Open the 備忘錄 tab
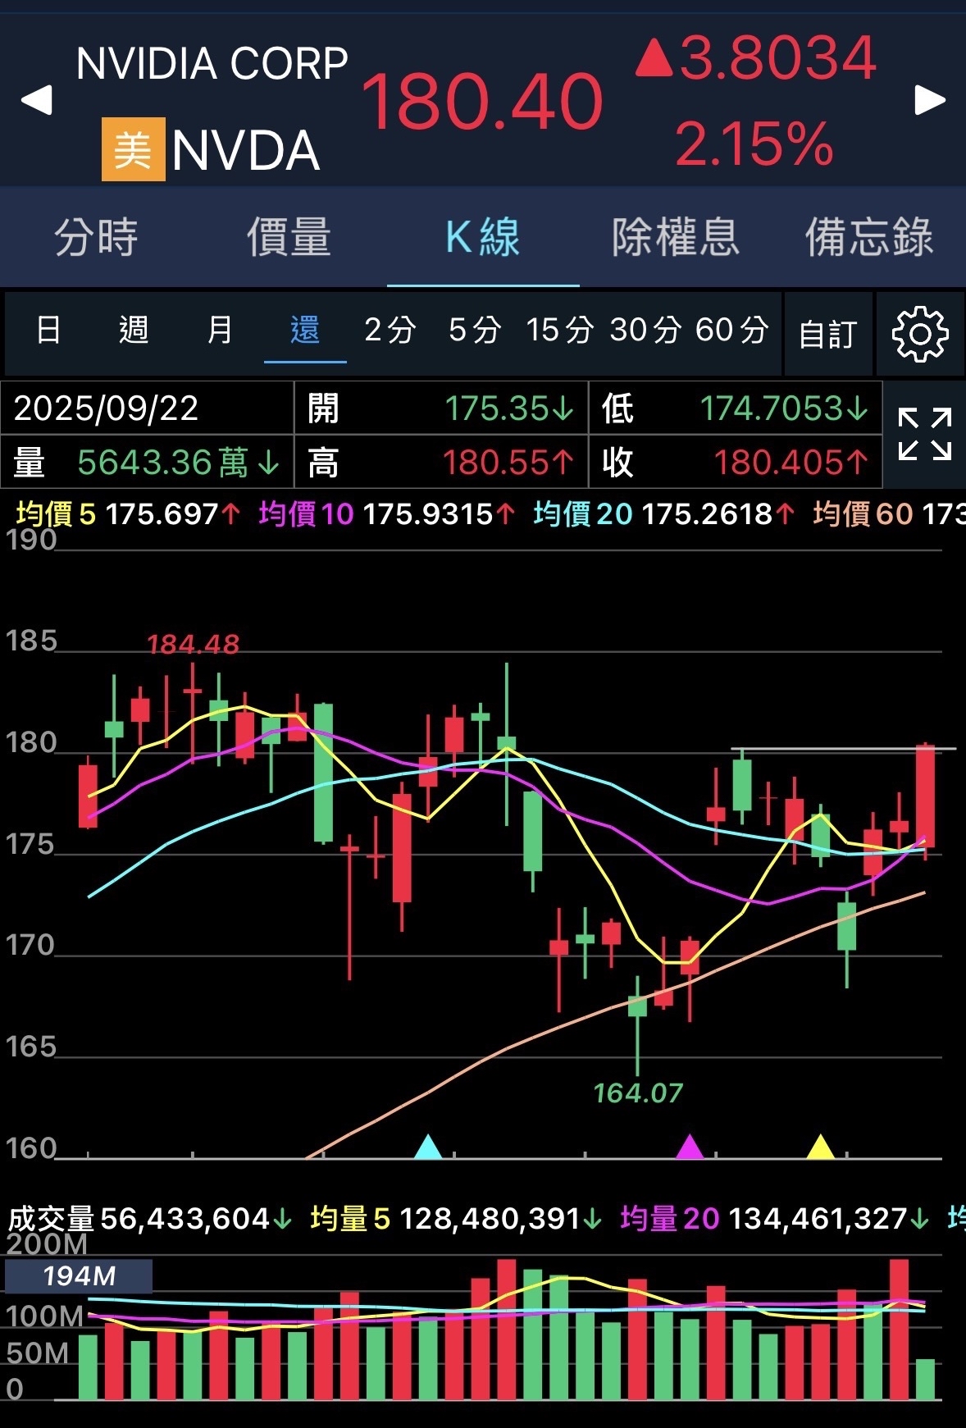 869,237
